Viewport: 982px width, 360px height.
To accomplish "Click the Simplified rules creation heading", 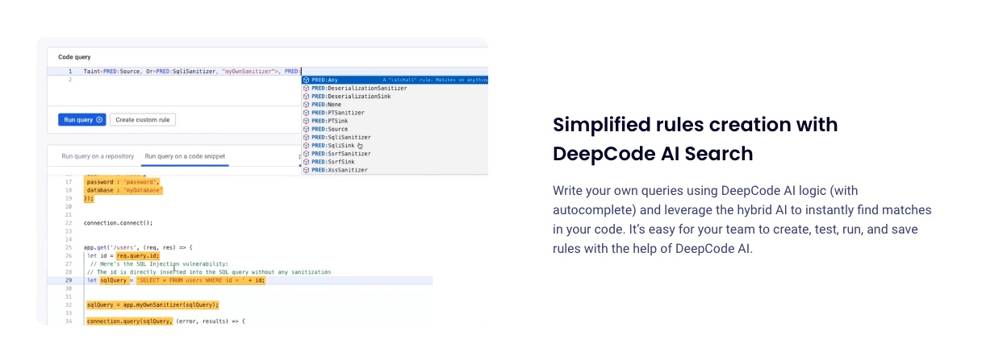I will pos(696,139).
